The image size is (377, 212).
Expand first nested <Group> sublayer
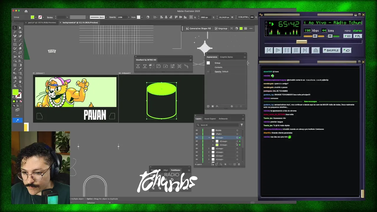[x=213, y=141]
